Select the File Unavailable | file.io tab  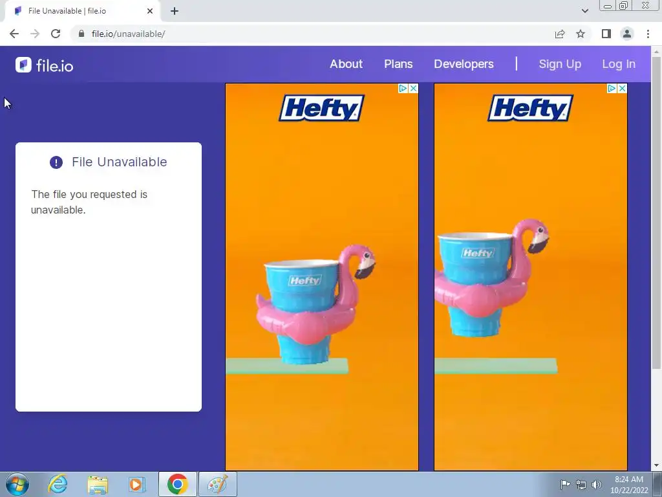82,11
